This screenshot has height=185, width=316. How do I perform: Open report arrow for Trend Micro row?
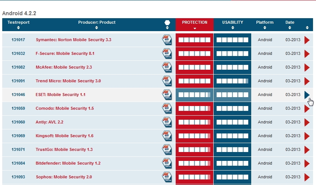[307, 81]
